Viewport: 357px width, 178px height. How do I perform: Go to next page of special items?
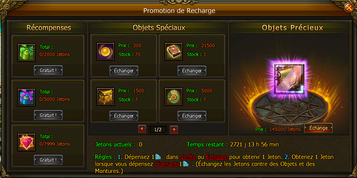pos(174,130)
